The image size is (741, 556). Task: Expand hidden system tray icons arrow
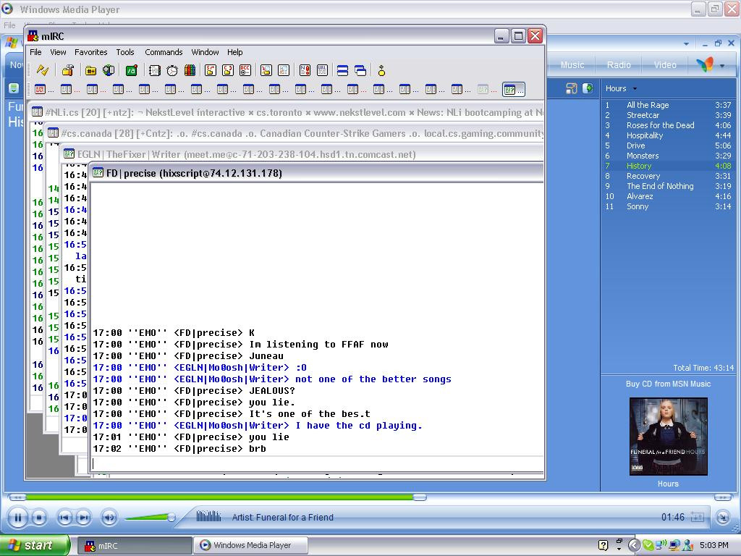pos(634,545)
